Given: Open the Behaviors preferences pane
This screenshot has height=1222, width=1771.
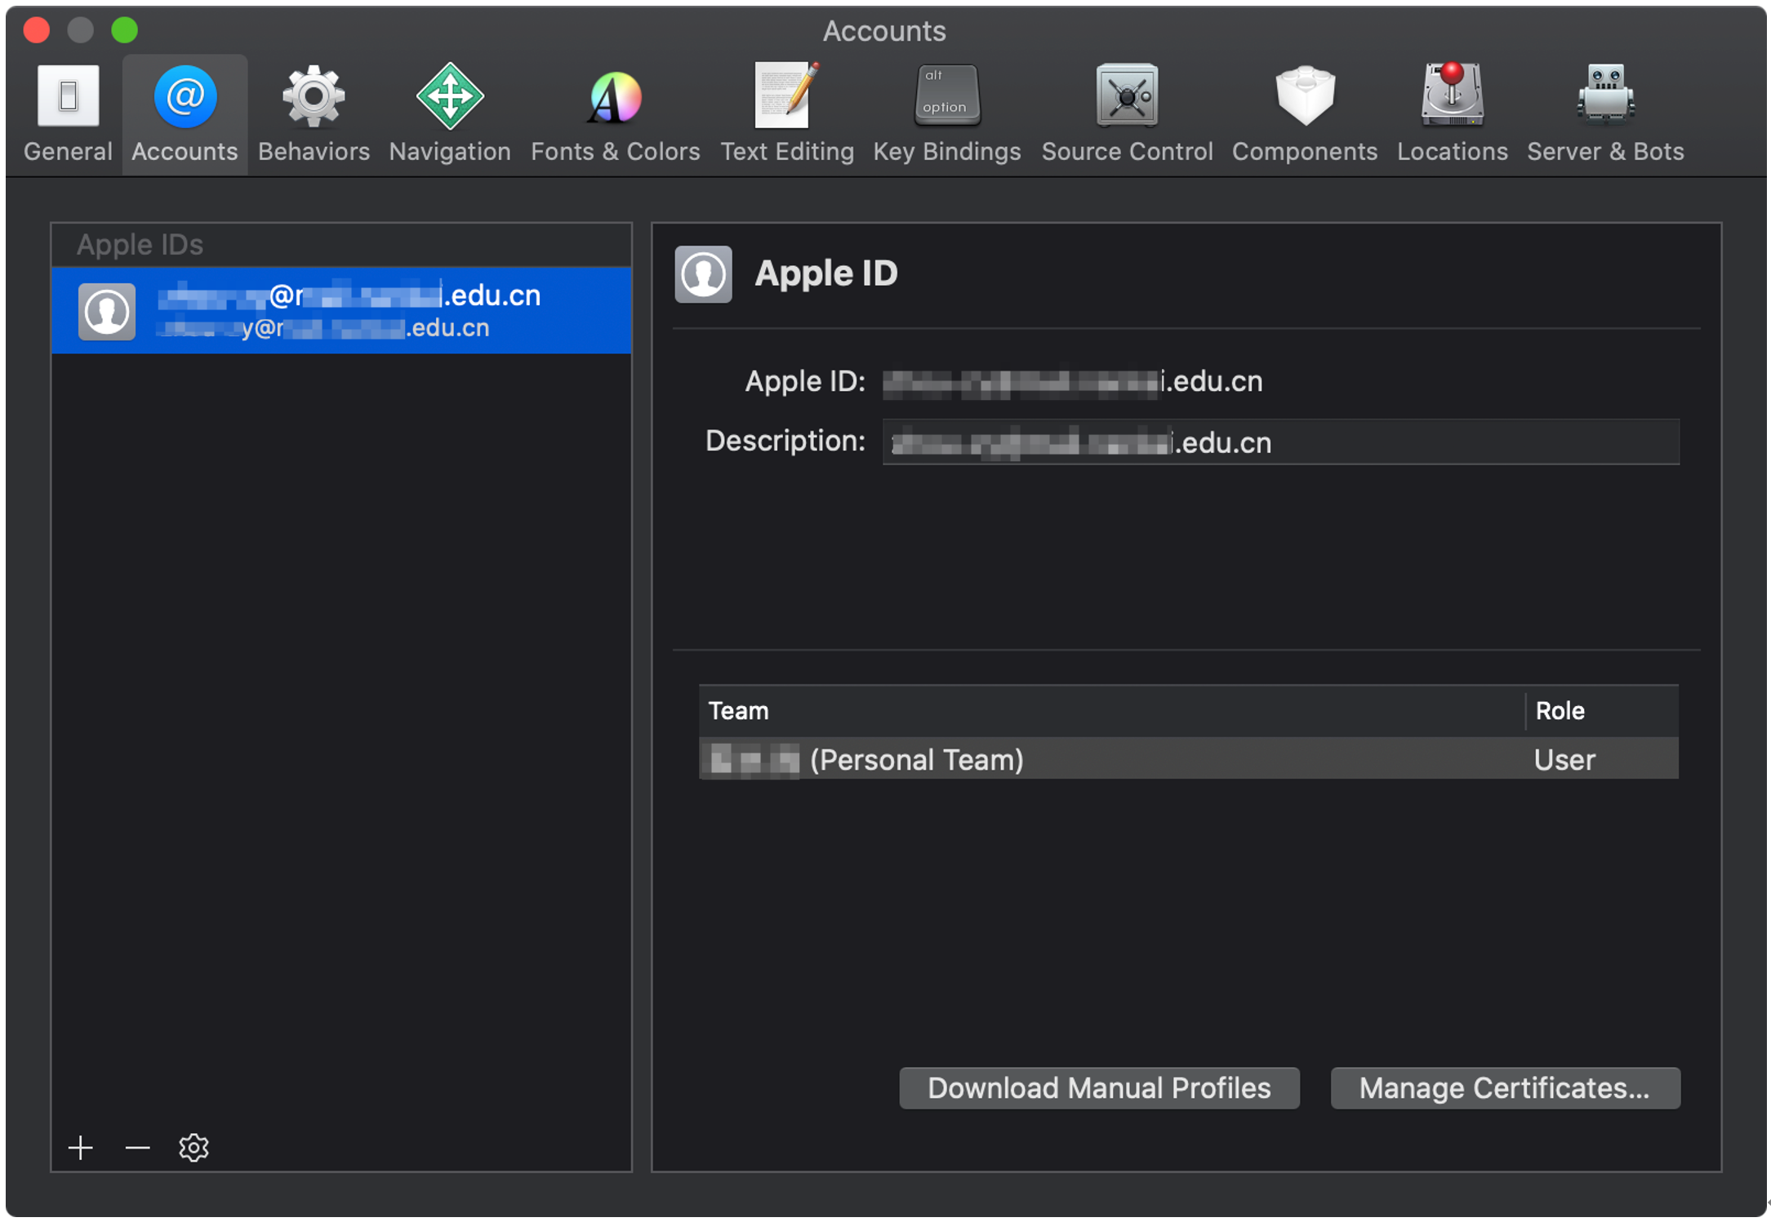Looking at the screenshot, I should pyautogui.click(x=314, y=114).
